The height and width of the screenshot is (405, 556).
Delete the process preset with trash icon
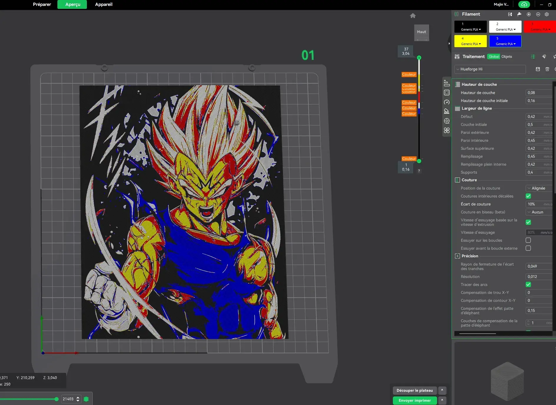tap(547, 69)
